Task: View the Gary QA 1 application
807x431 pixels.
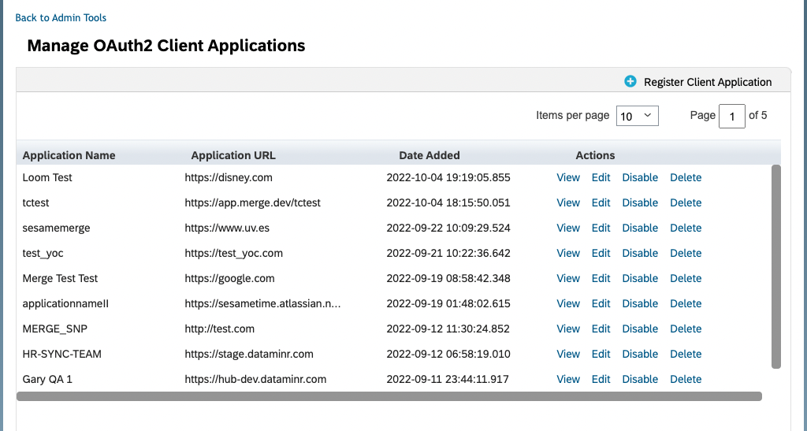Action: point(567,379)
